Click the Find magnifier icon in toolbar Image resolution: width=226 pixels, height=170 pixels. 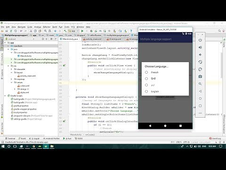pos(45,31)
